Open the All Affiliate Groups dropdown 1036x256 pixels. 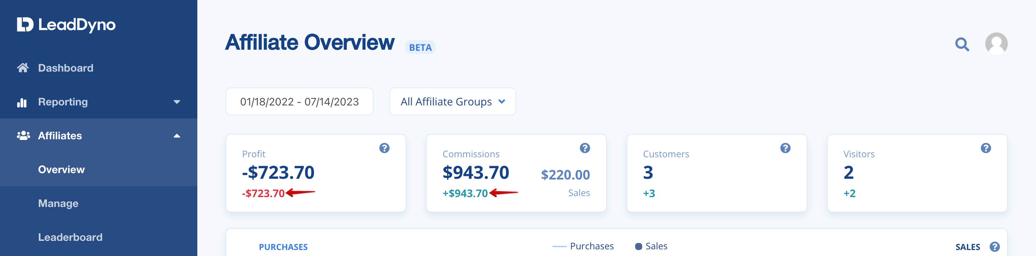tap(452, 102)
